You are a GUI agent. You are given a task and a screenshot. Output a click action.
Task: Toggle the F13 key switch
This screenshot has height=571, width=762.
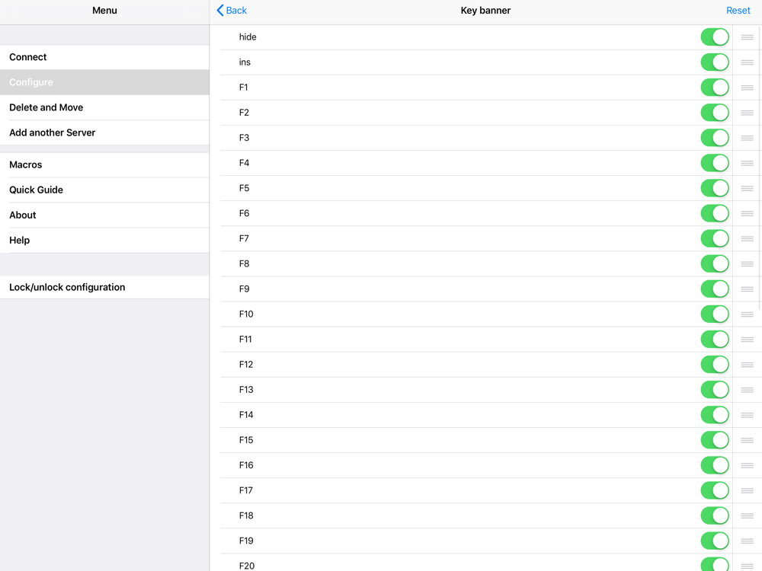coord(715,390)
